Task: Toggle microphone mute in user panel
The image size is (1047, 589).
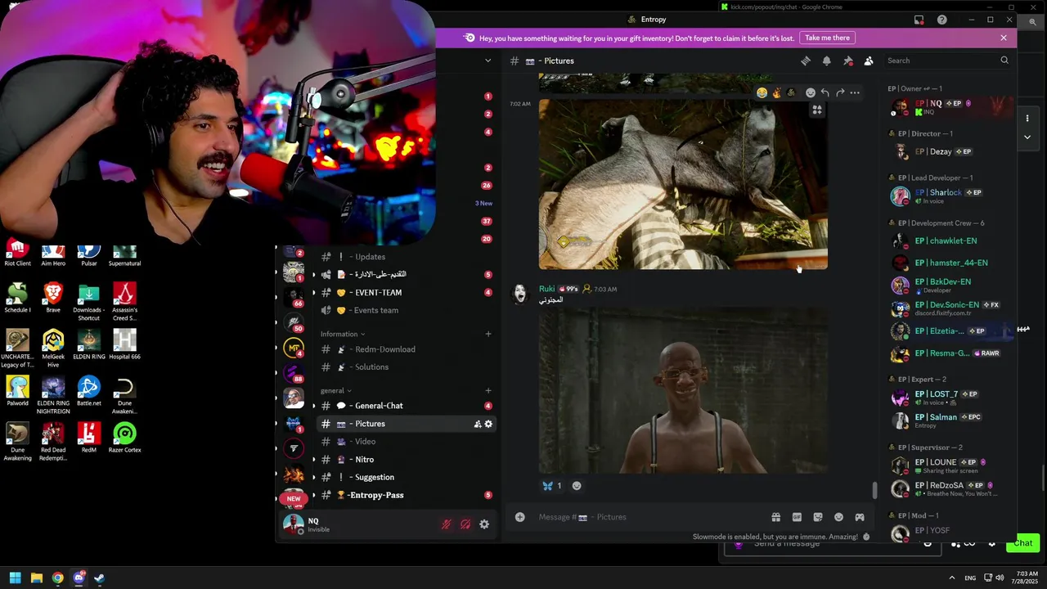Action: point(446,524)
